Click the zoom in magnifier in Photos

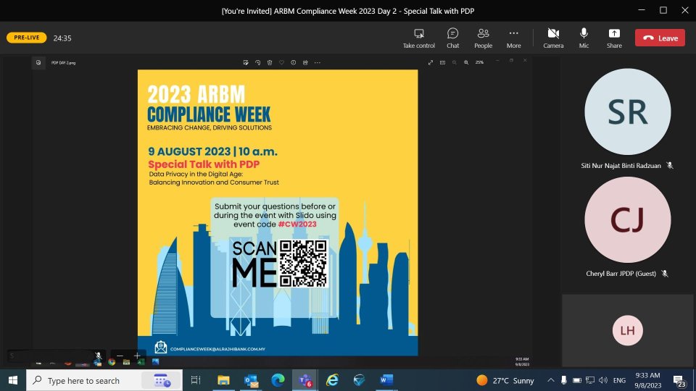point(466,62)
